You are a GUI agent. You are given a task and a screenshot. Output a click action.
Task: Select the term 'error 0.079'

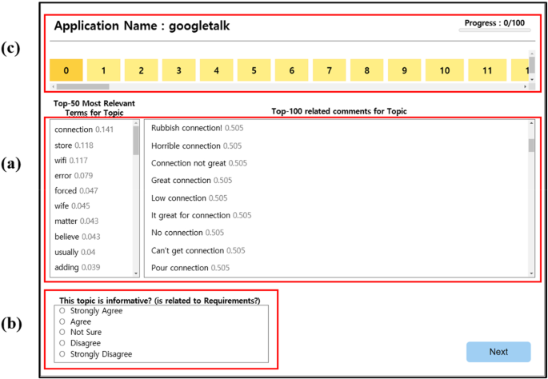tap(74, 175)
